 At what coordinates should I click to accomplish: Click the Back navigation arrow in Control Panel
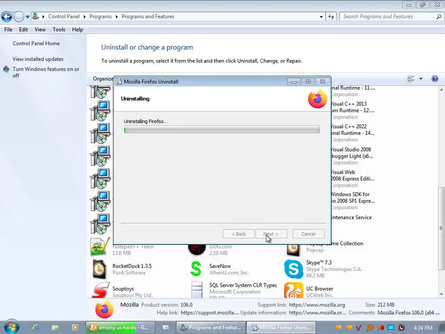click(x=7, y=17)
